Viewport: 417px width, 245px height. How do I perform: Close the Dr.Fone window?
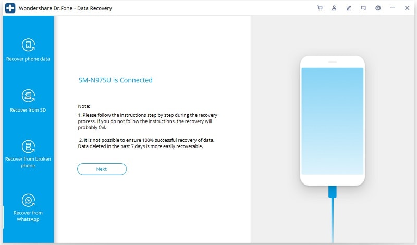[x=407, y=8]
